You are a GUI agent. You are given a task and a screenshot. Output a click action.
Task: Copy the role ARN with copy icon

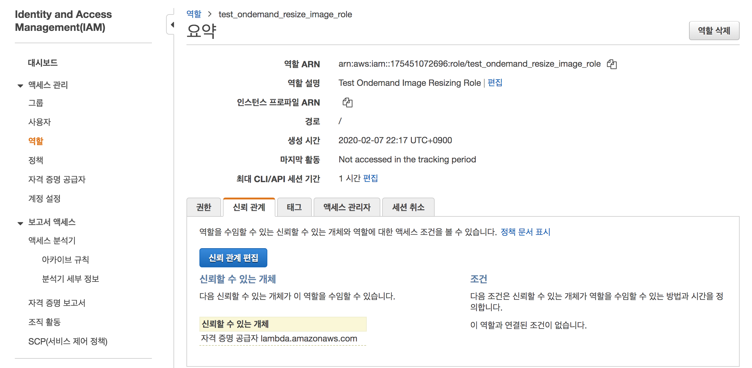click(612, 64)
